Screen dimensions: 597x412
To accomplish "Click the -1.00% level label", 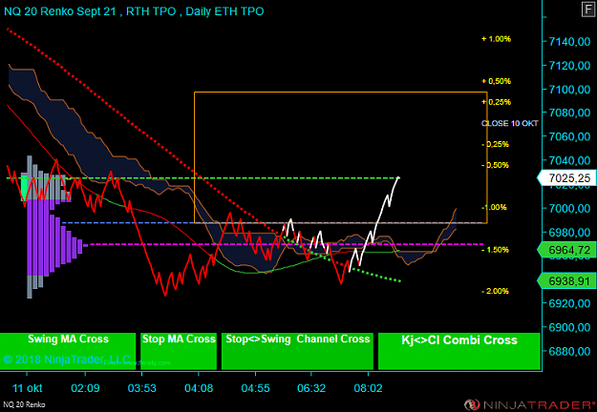I will click(494, 208).
